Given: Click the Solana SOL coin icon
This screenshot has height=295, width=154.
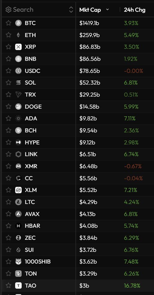Looking at the screenshot, I should [18, 83].
